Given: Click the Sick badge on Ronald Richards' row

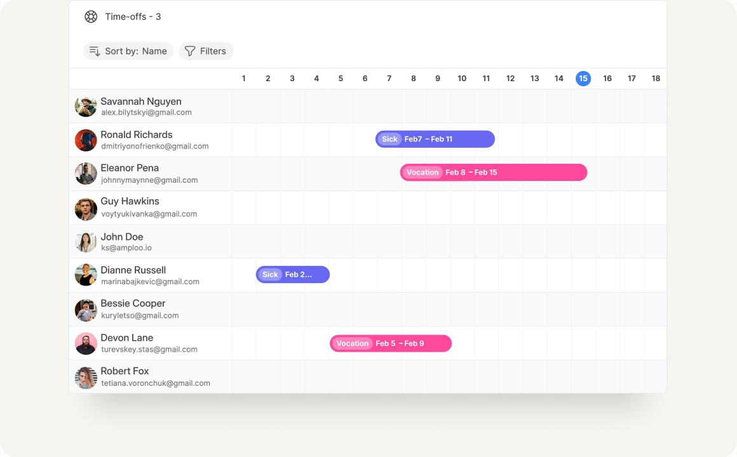Looking at the screenshot, I should click(389, 139).
